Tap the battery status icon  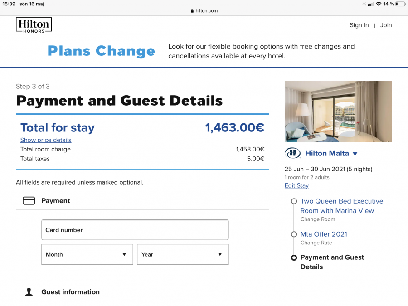coord(400,4)
